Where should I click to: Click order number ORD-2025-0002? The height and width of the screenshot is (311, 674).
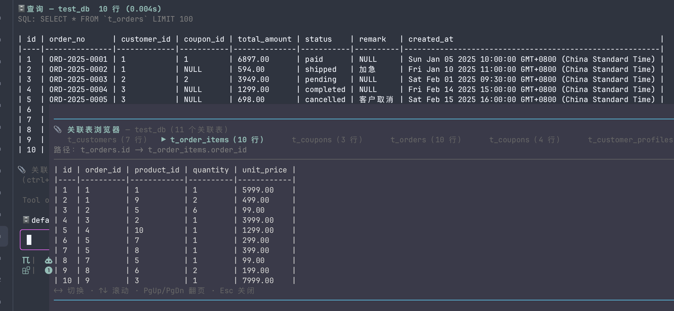click(78, 69)
